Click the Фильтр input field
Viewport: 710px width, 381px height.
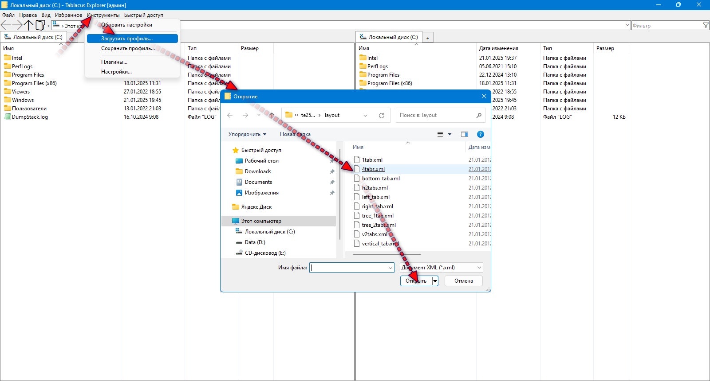click(667, 26)
